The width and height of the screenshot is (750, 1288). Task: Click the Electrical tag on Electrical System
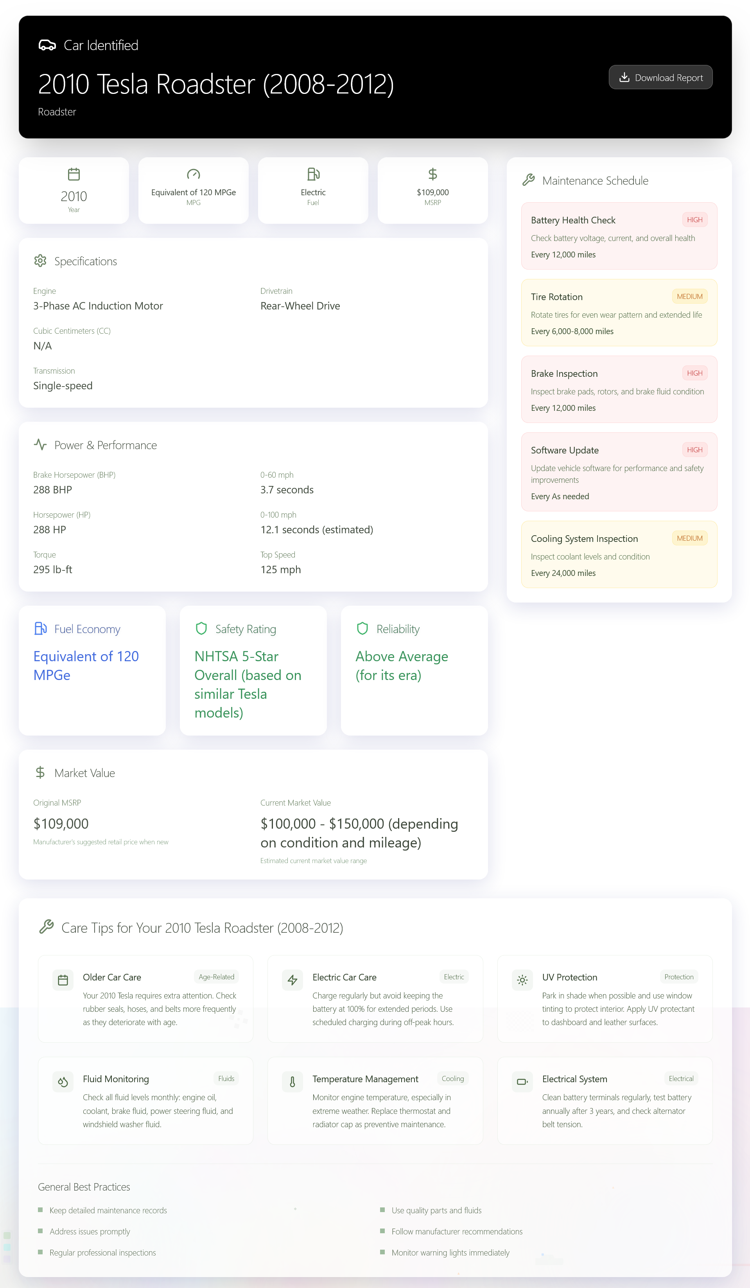(x=681, y=1078)
